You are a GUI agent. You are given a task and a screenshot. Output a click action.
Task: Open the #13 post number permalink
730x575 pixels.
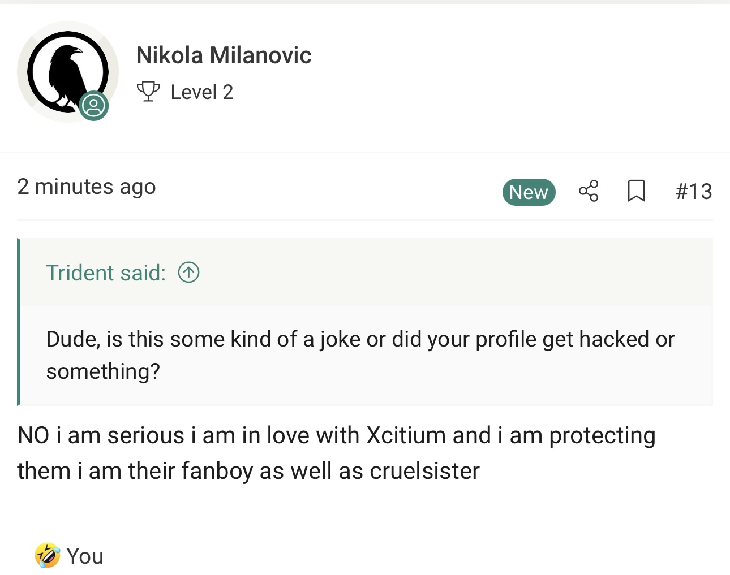[694, 192]
